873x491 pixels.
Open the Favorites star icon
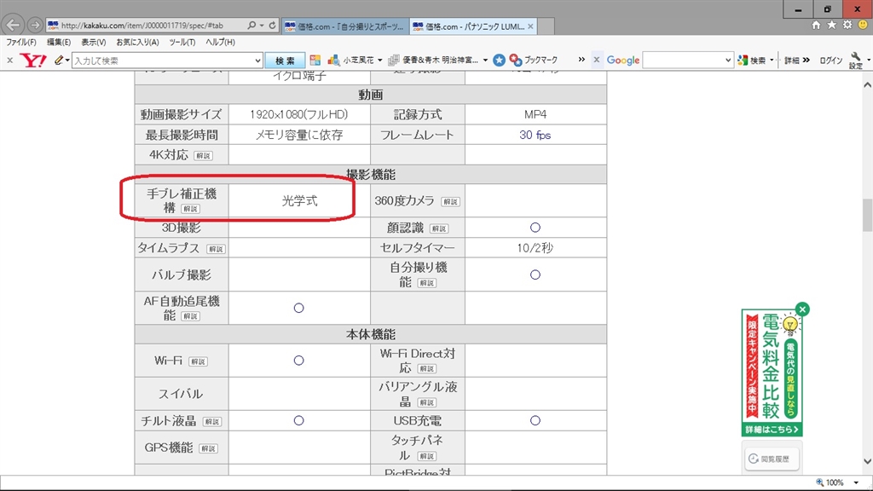tap(832, 25)
